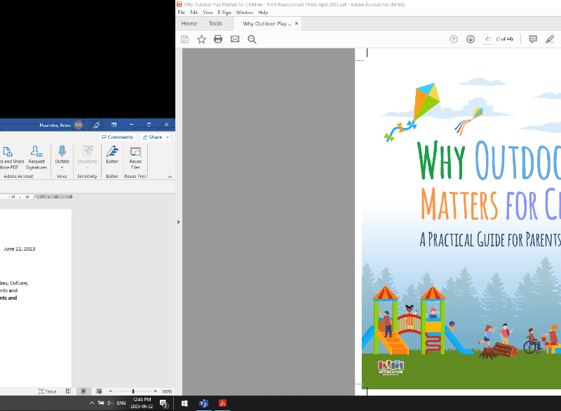This screenshot has height=411, width=561.
Task: Bookmark the PDF with the star icon
Action: 201,39
